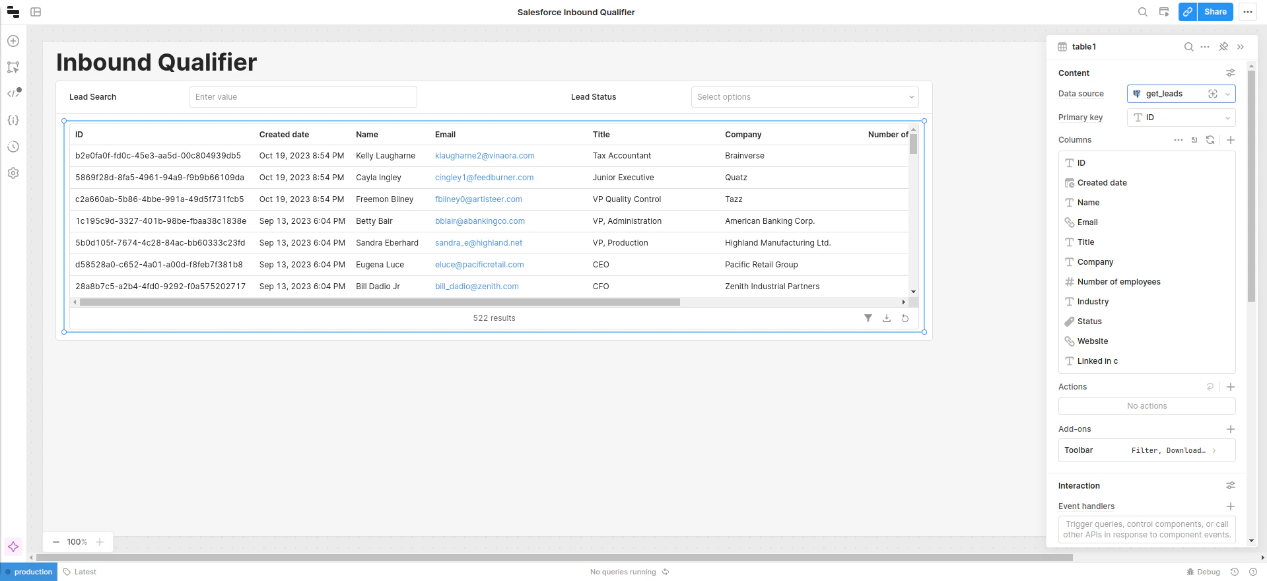
Task: Click the table download icon
Action: tap(887, 318)
